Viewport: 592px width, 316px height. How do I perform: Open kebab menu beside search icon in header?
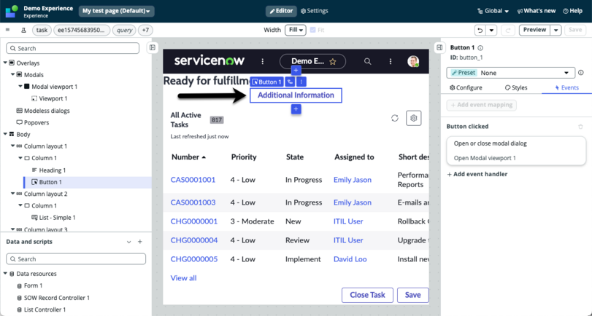[x=391, y=61]
